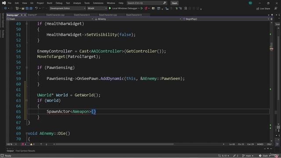Open the Edit menu

click(17, 3)
